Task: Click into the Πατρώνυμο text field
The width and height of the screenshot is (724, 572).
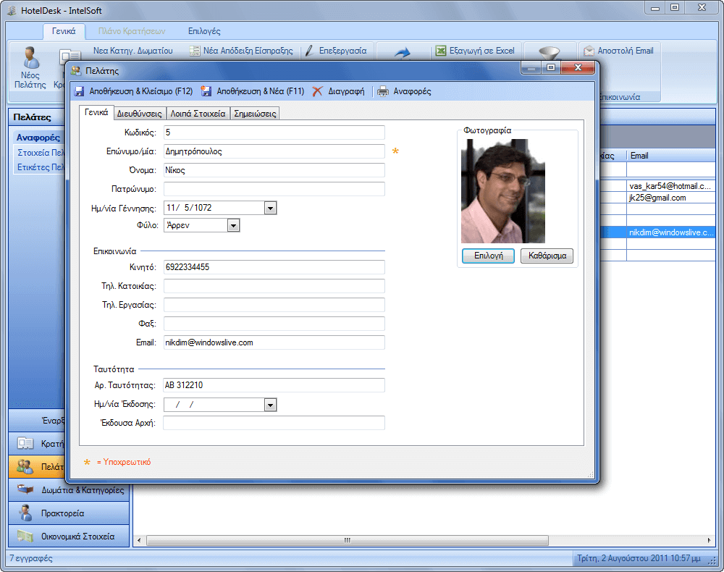Action: pyautogui.click(x=274, y=189)
